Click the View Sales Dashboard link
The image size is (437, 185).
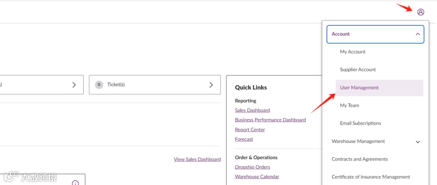pyautogui.click(x=197, y=159)
